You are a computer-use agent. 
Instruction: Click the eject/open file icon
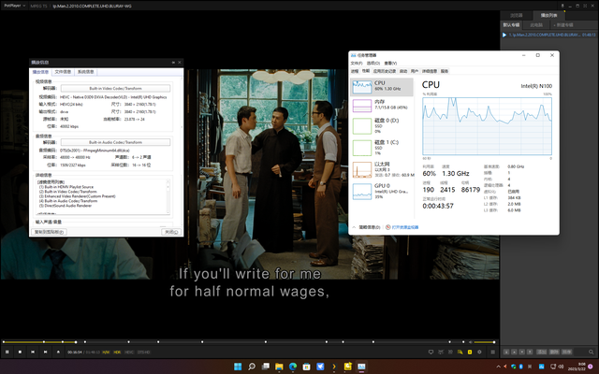[x=58, y=352]
